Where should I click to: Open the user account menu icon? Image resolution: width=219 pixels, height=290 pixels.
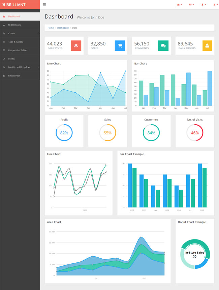coord(216,5)
